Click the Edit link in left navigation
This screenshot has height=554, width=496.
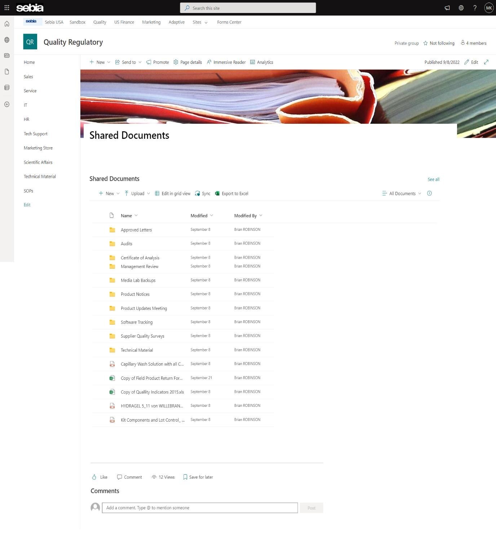coord(27,205)
